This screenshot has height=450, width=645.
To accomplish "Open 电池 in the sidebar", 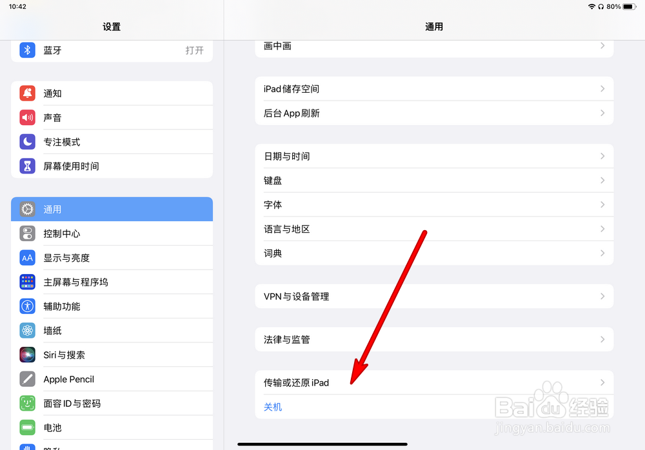I will pyautogui.click(x=112, y=428).
